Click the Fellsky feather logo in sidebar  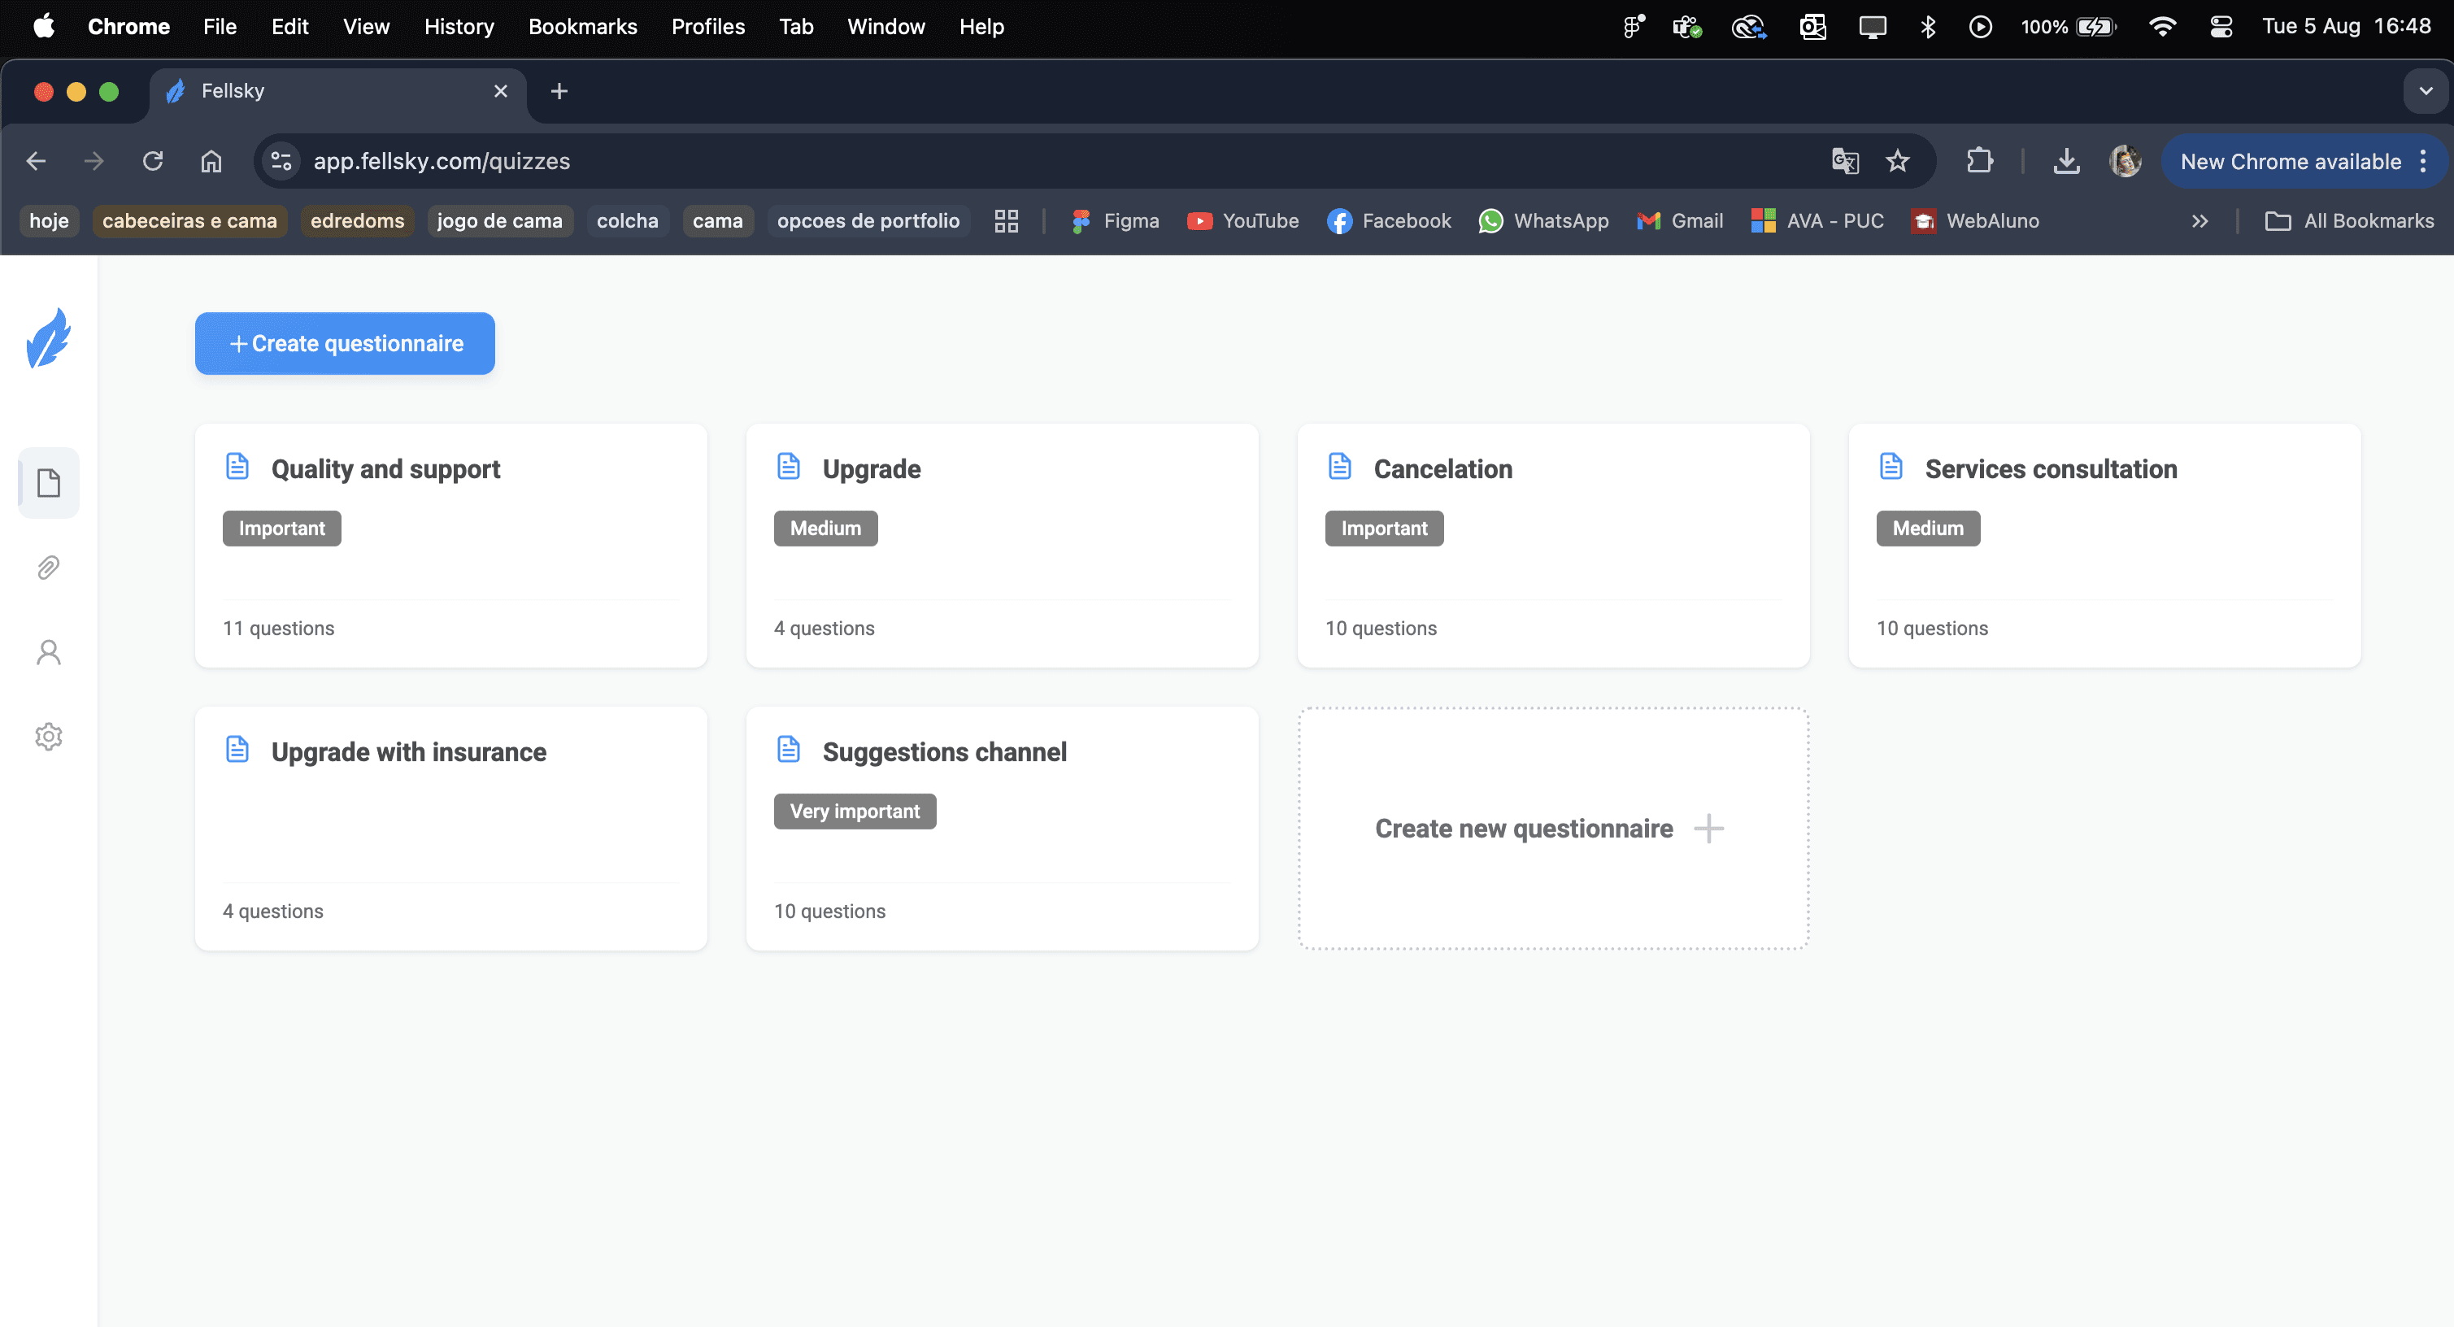pos(48,339)
